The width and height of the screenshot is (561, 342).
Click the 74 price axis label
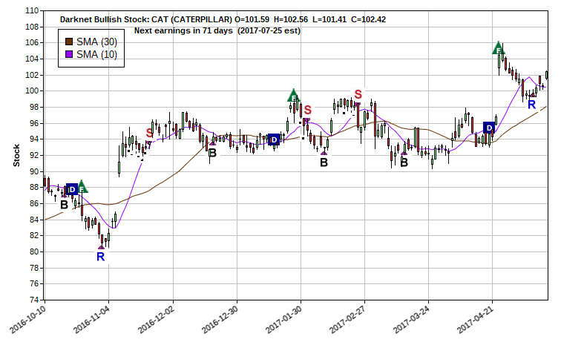click(34, 300)
